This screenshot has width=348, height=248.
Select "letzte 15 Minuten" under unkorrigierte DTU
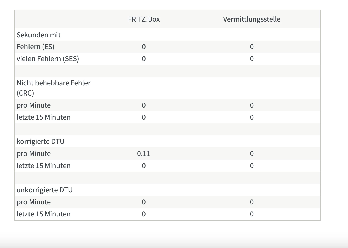click(44, 214)
